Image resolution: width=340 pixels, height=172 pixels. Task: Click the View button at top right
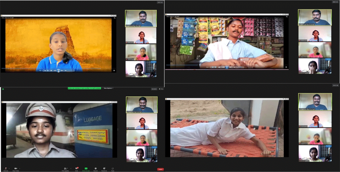pyautogui.click(x=161, y=89)
